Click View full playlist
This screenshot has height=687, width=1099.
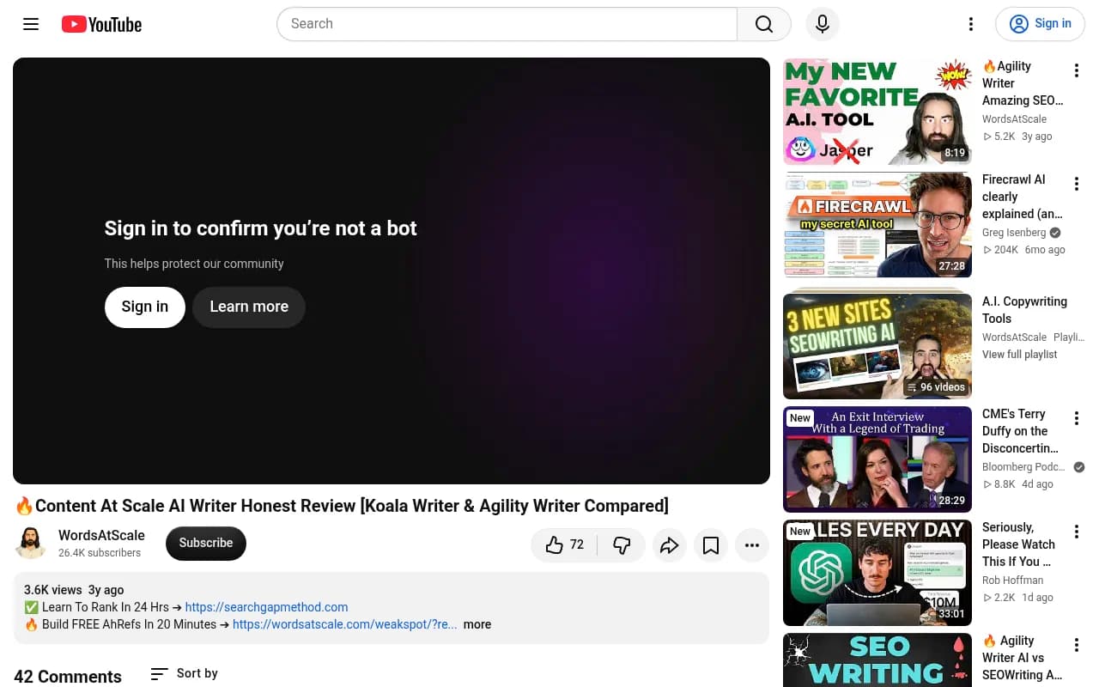(x=1020, y=355)
